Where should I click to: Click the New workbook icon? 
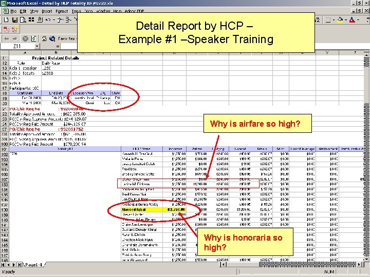coord(6,20)
